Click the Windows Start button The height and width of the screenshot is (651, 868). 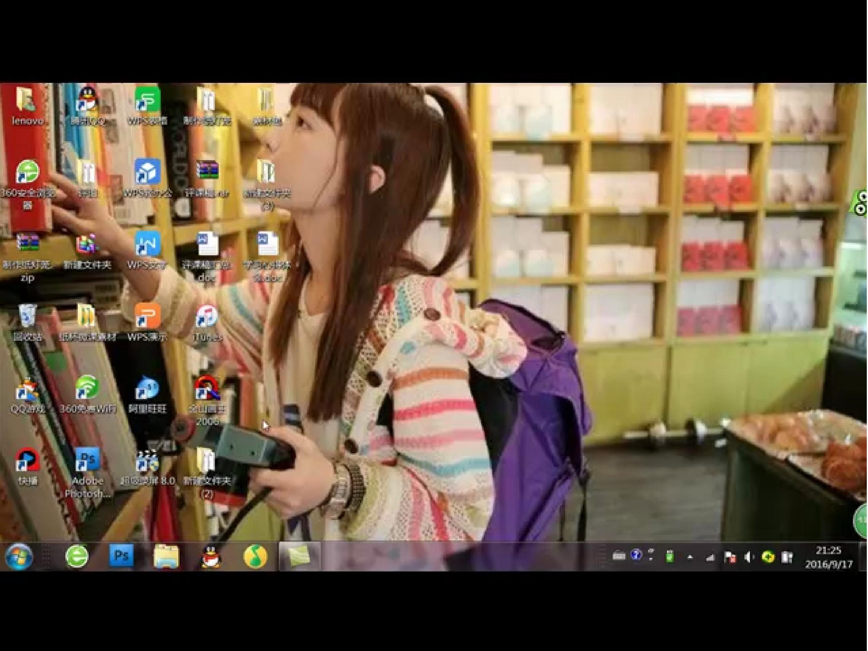pyautogui.click(x=18, y=556)
